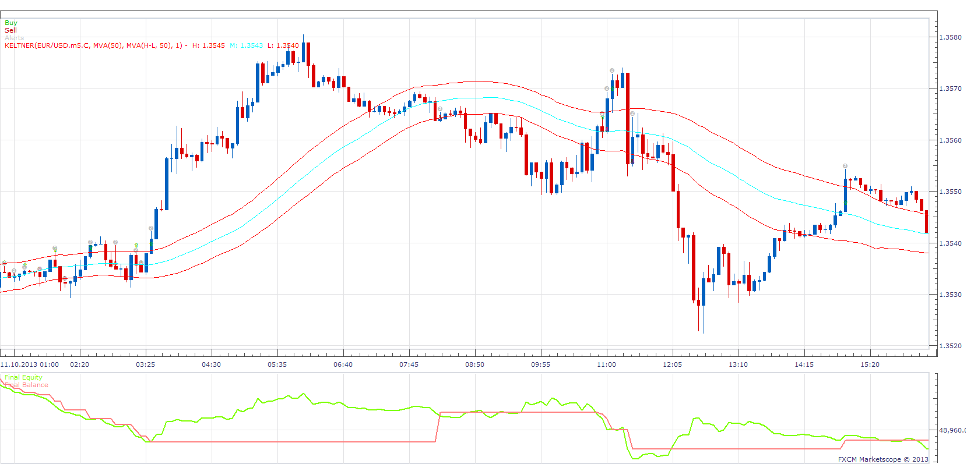
Task: Click the green Buy legend label
Action: [11, 23]
